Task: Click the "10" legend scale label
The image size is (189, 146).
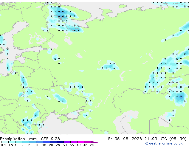Action: click(37, 145)
